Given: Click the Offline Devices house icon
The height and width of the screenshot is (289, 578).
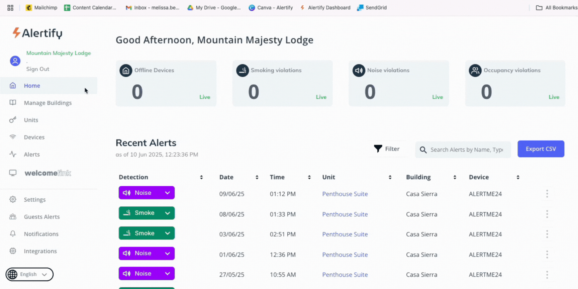Looking at the screenshot, I should point(126,71).
